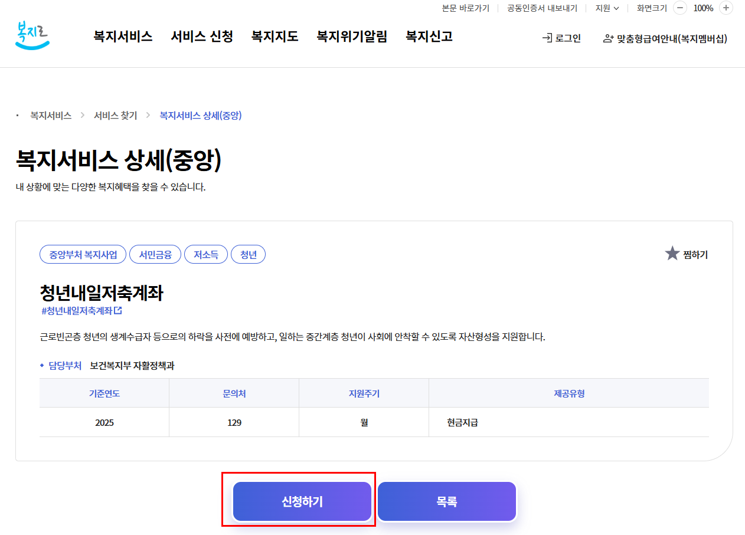Click the 문의처 column header
The height and width of the screenshot is (535, 745).
point(234,393)
